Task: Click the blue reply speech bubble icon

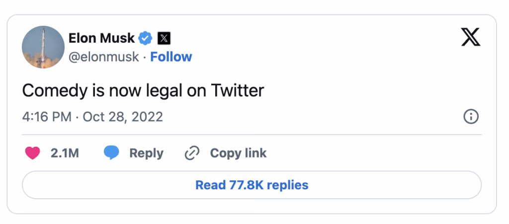Action: coord(111,153)
